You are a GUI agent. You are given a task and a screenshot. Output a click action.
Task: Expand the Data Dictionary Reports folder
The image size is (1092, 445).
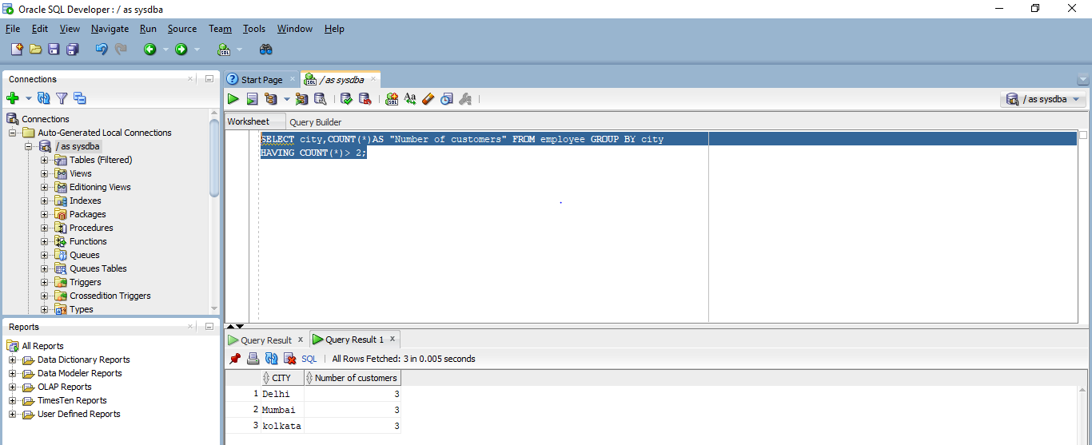(x=13, y=360)
